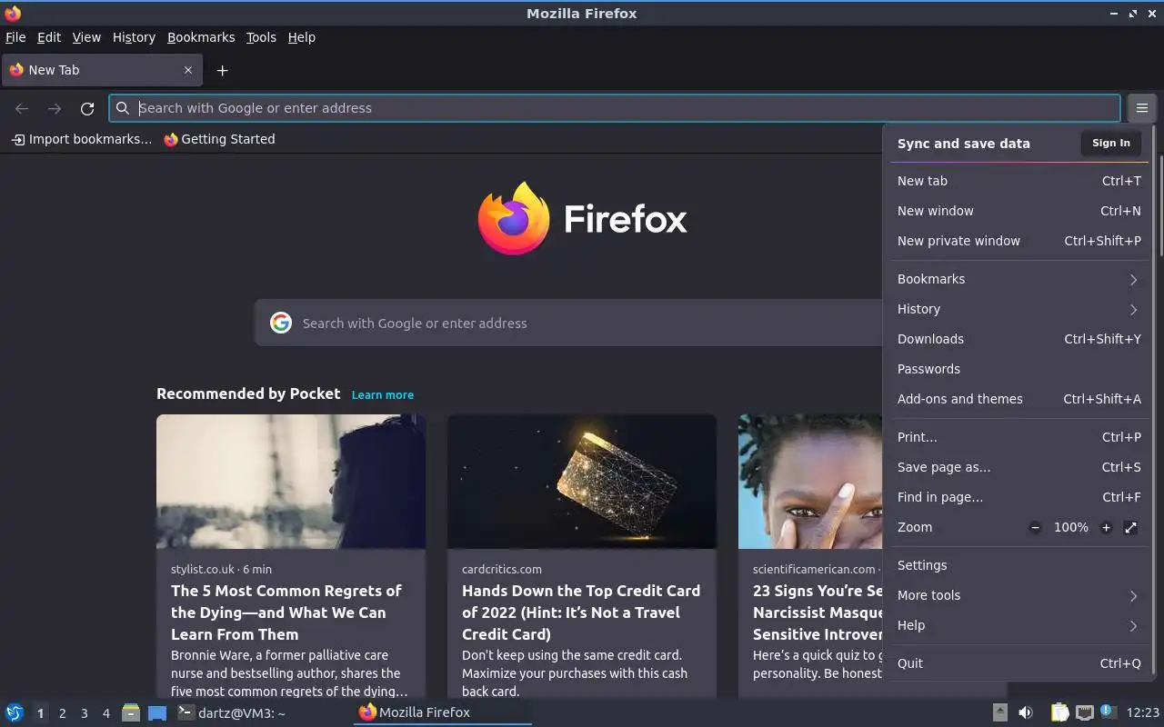The image size is (1164, 727).
Task: Click the page search with Google field
Action: click(568, 323)
